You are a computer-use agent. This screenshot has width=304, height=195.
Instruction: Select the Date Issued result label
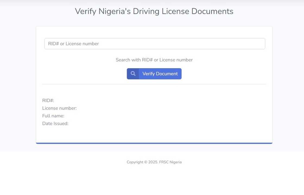point(55,124)
